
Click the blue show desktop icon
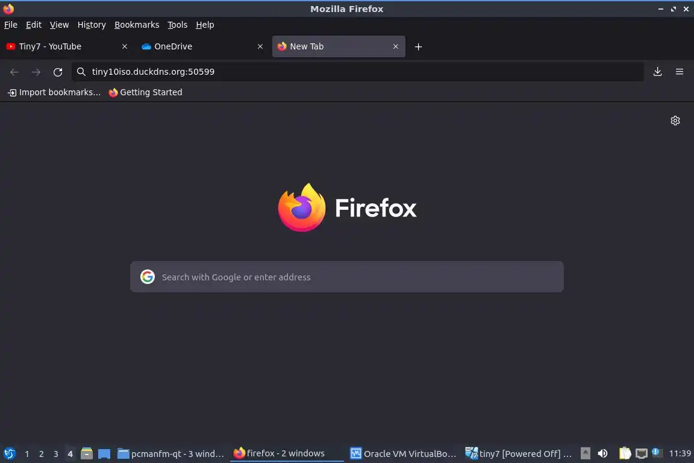click(x=104, y=454)
